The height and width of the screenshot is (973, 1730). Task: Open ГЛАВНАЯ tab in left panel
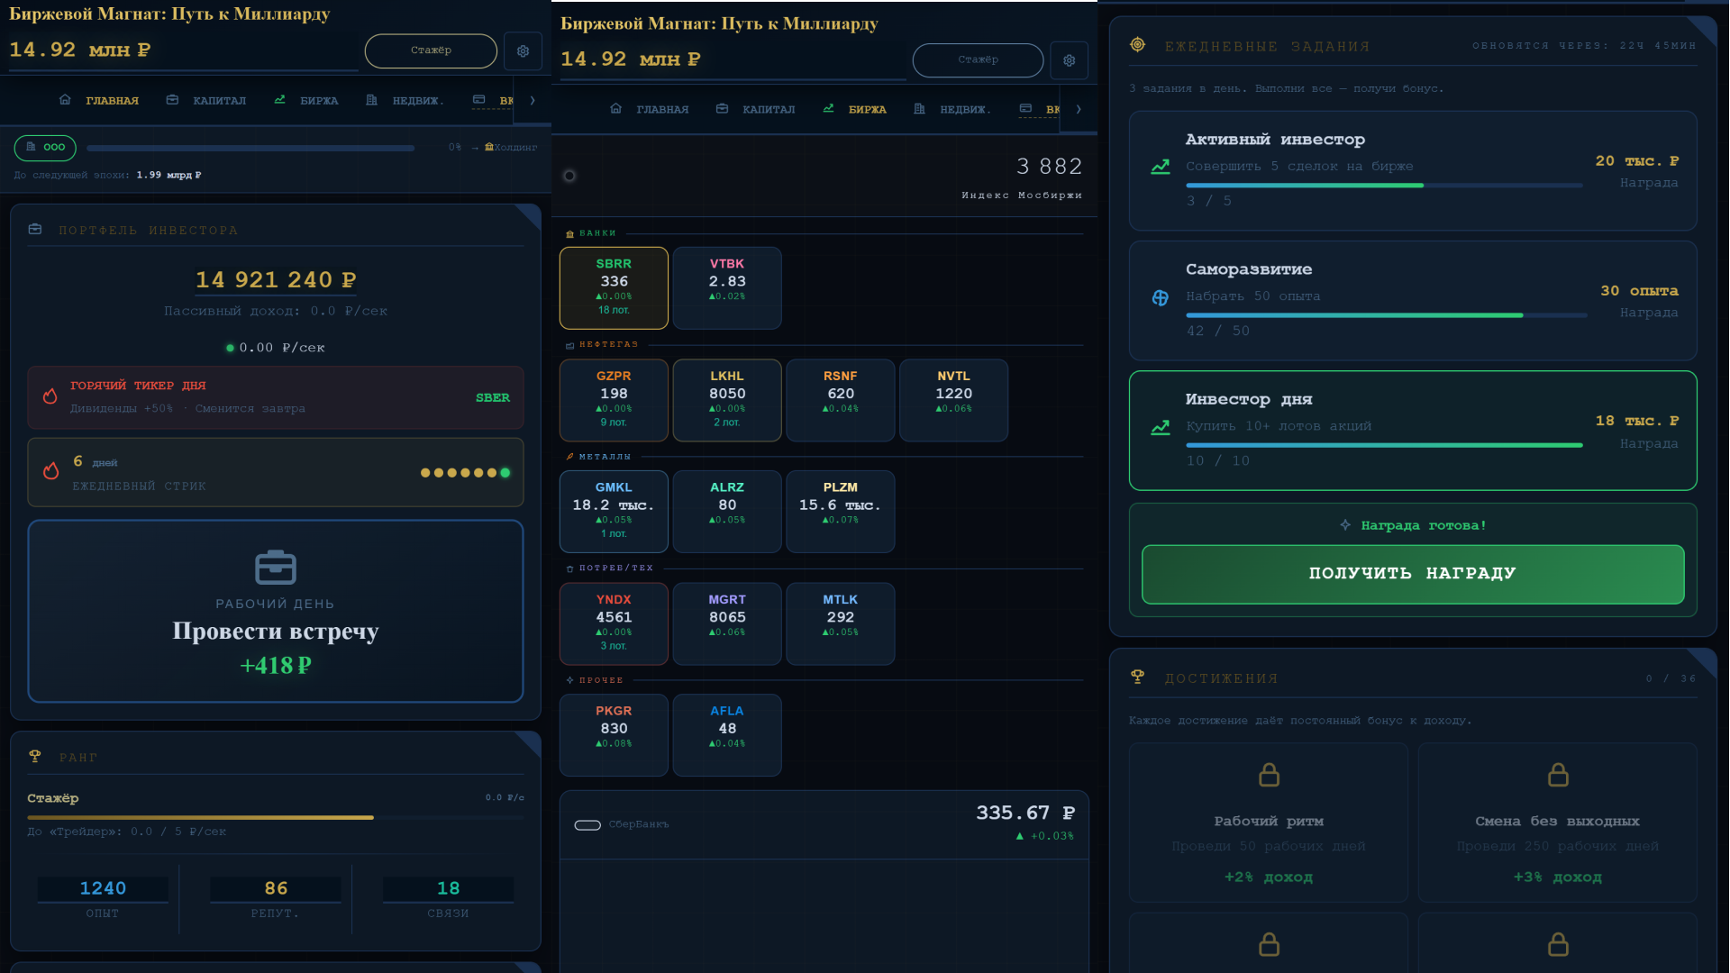coord(99,100)
